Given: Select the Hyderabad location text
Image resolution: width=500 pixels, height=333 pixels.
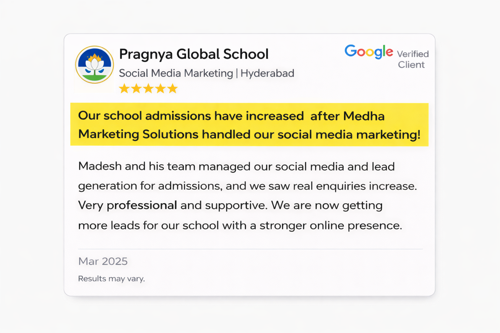Looking at the screenshot, I should [x=267, y=73].
